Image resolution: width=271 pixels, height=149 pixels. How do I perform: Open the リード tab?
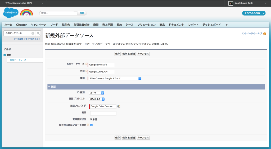(54, 25)
